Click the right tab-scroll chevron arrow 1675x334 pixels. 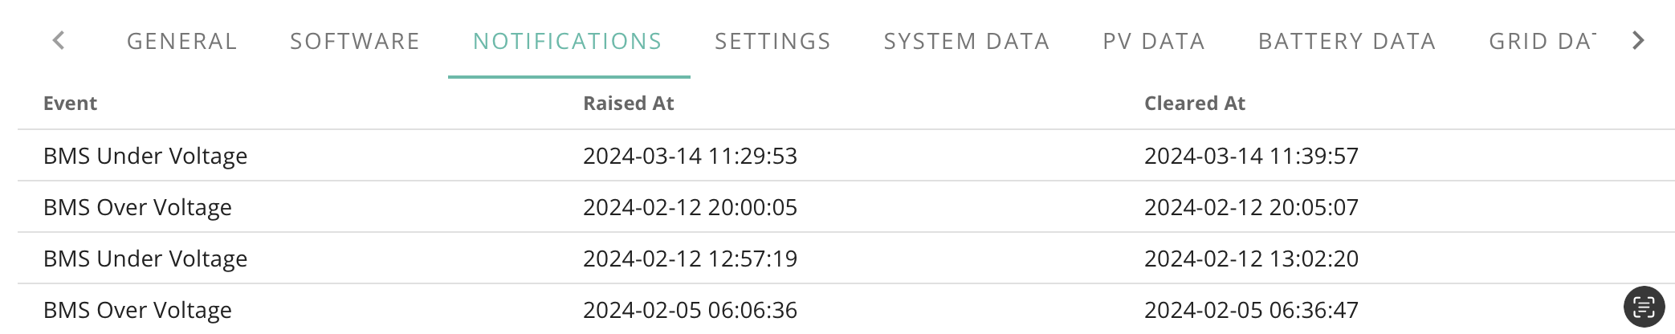[x=1638, y=40]
